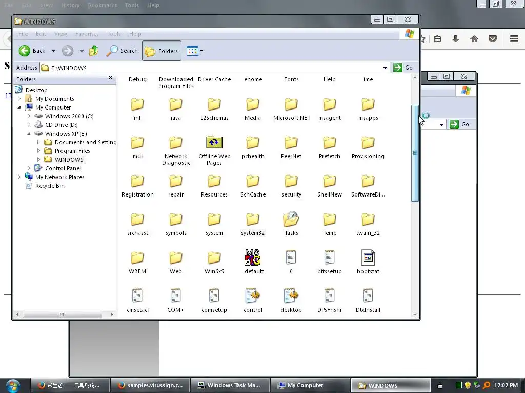Viewport: 525px width, 393px height.
Task: Click the Firefox home icon
Action: coord(474,39)
